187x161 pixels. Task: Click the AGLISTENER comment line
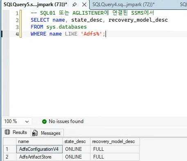[92, 13]
